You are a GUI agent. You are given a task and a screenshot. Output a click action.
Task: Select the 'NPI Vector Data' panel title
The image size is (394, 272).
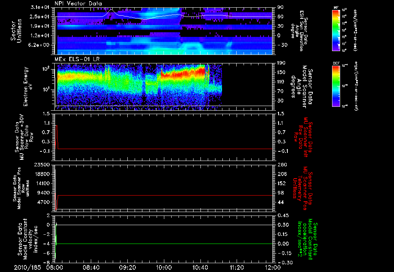78,3
